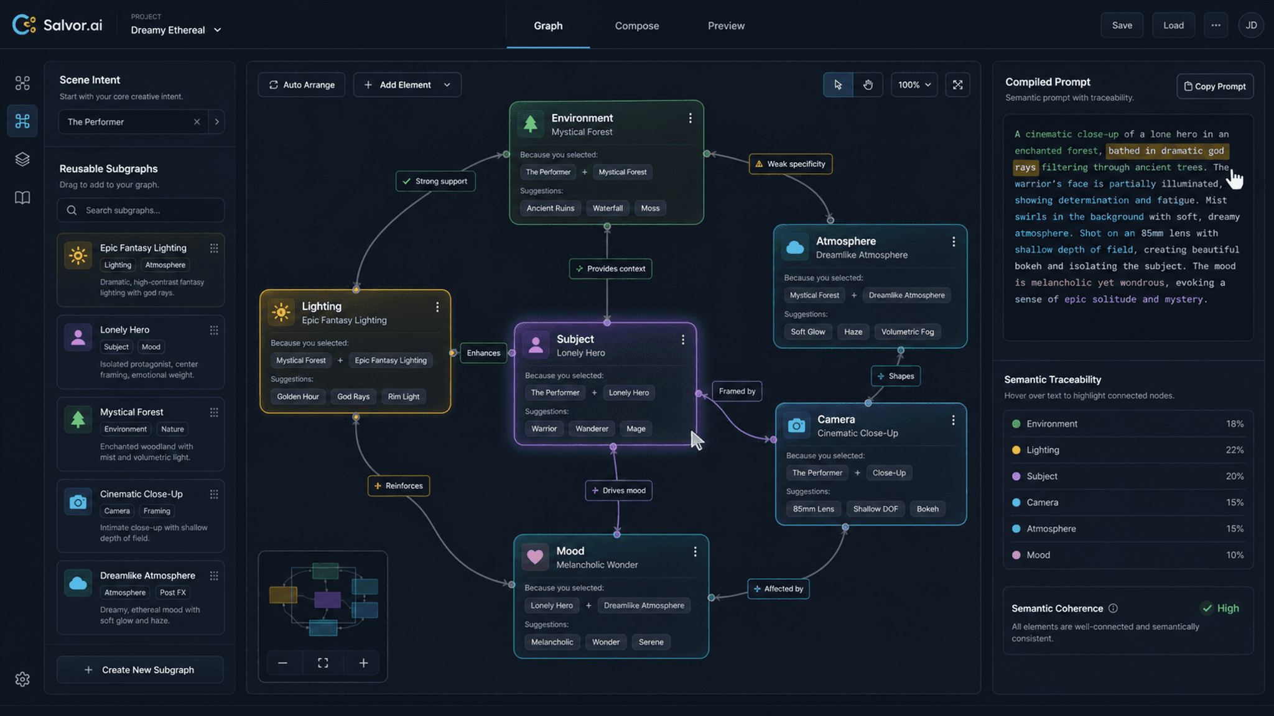This screenshot has height=716, width=1274.
Task: Switch to the Compose tab
Action: pos(637,25)
